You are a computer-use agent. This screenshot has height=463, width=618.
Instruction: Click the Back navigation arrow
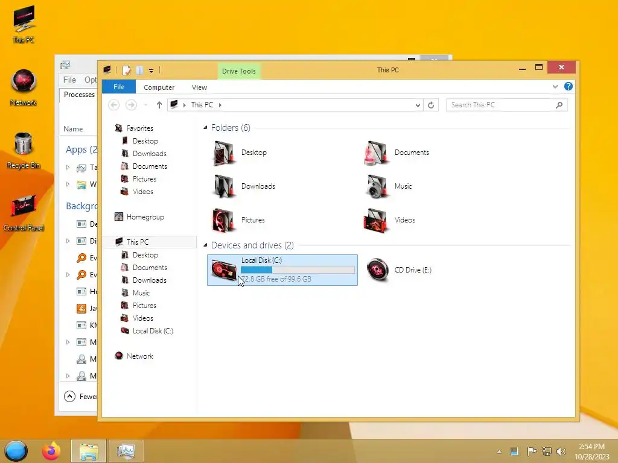[114, 105]
